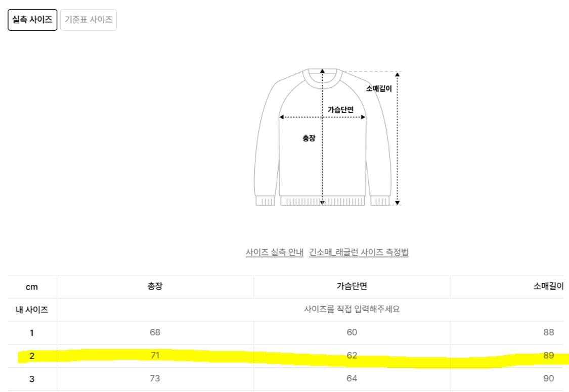This screenshot has width=569, height=392.
Task: Click the cm header cell
Action: (32, 285)
